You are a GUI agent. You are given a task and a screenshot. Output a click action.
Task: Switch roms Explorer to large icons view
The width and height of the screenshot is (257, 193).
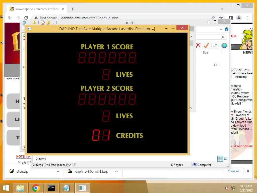226,159
